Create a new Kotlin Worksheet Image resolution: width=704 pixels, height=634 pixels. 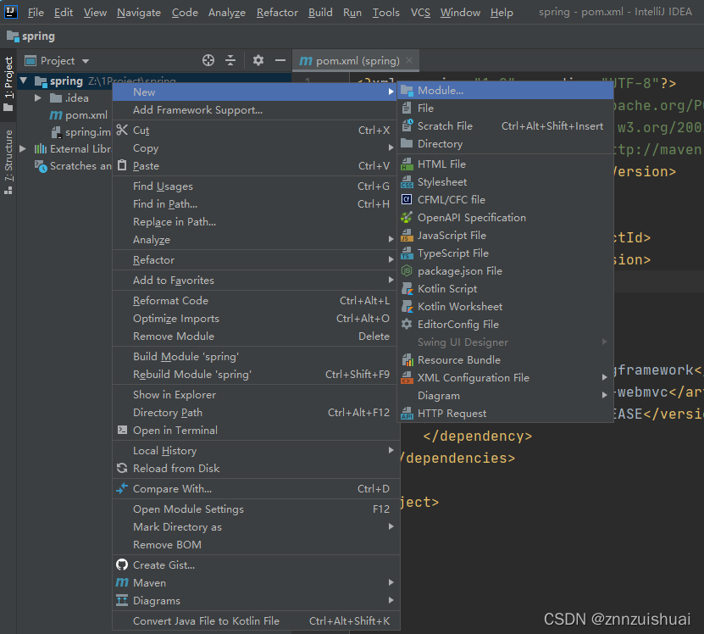tap(506, 307)
